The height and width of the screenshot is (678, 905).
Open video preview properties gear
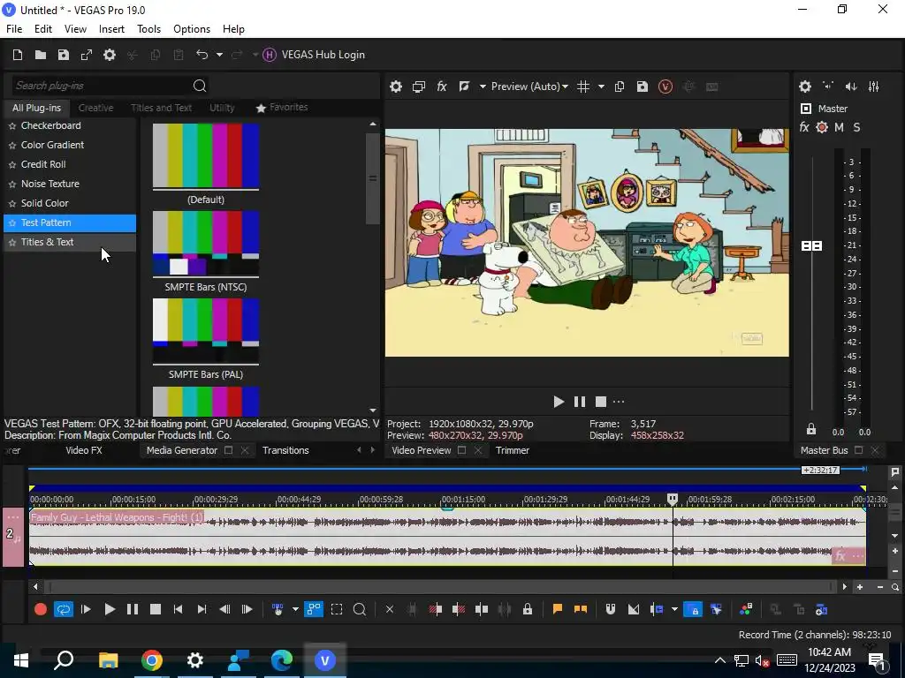pyautogui.click(x=395, y=87)
